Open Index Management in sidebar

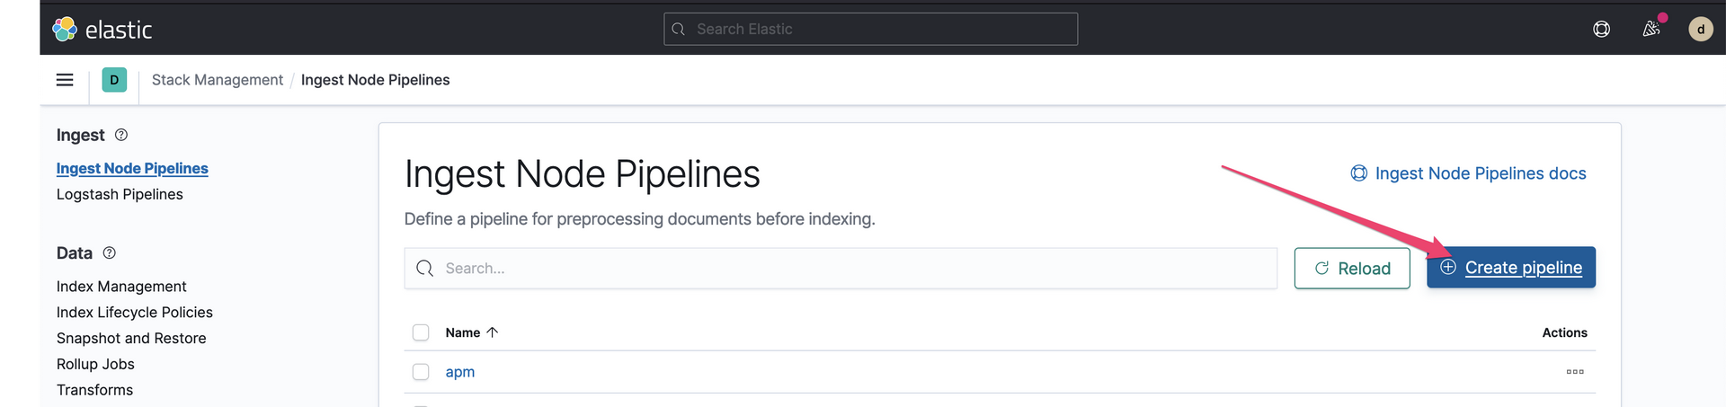coord(121,287)
